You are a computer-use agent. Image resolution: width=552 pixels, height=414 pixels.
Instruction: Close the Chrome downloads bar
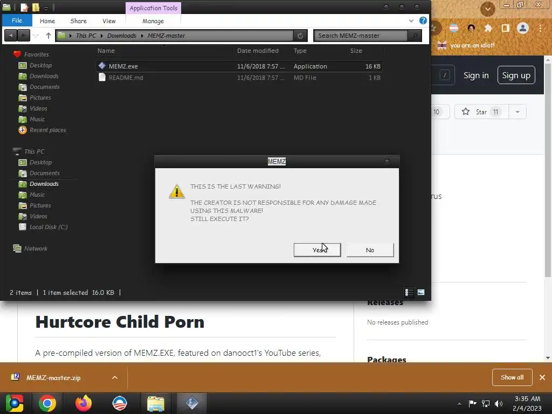[542, 377]
